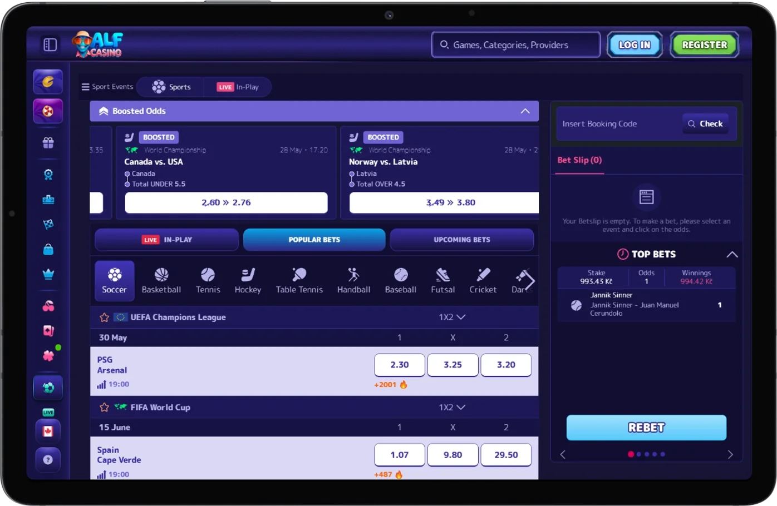Select draw odds 9.80 for Spain match
The width and height of the screenshot is (777, 506).
[x=453, y=455]
